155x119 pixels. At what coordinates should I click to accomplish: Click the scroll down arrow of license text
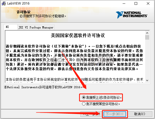point(147,80)
